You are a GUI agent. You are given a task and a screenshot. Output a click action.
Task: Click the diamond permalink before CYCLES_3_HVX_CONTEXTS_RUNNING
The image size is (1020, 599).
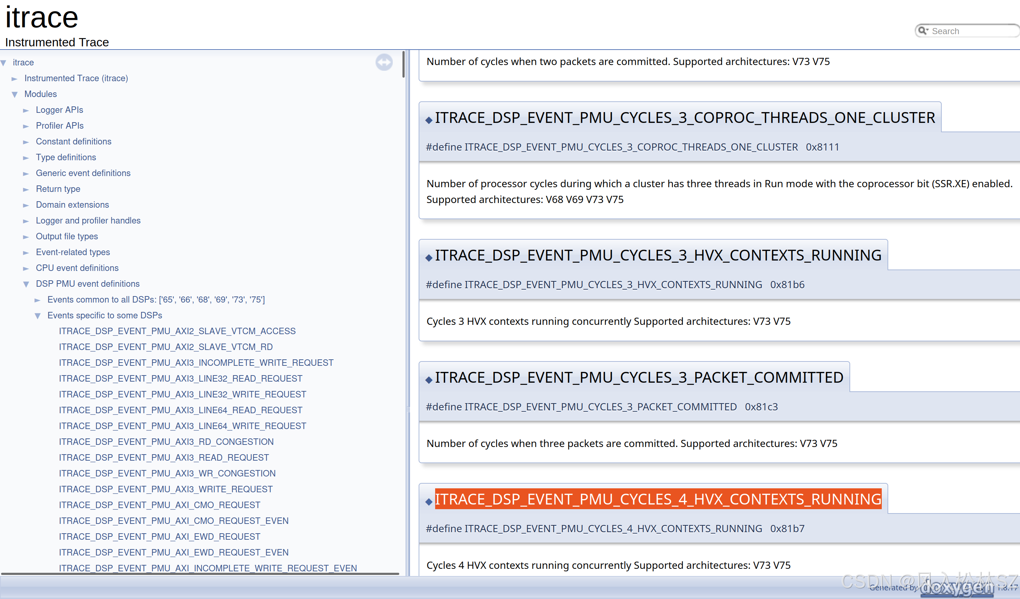tap(429, 257)
